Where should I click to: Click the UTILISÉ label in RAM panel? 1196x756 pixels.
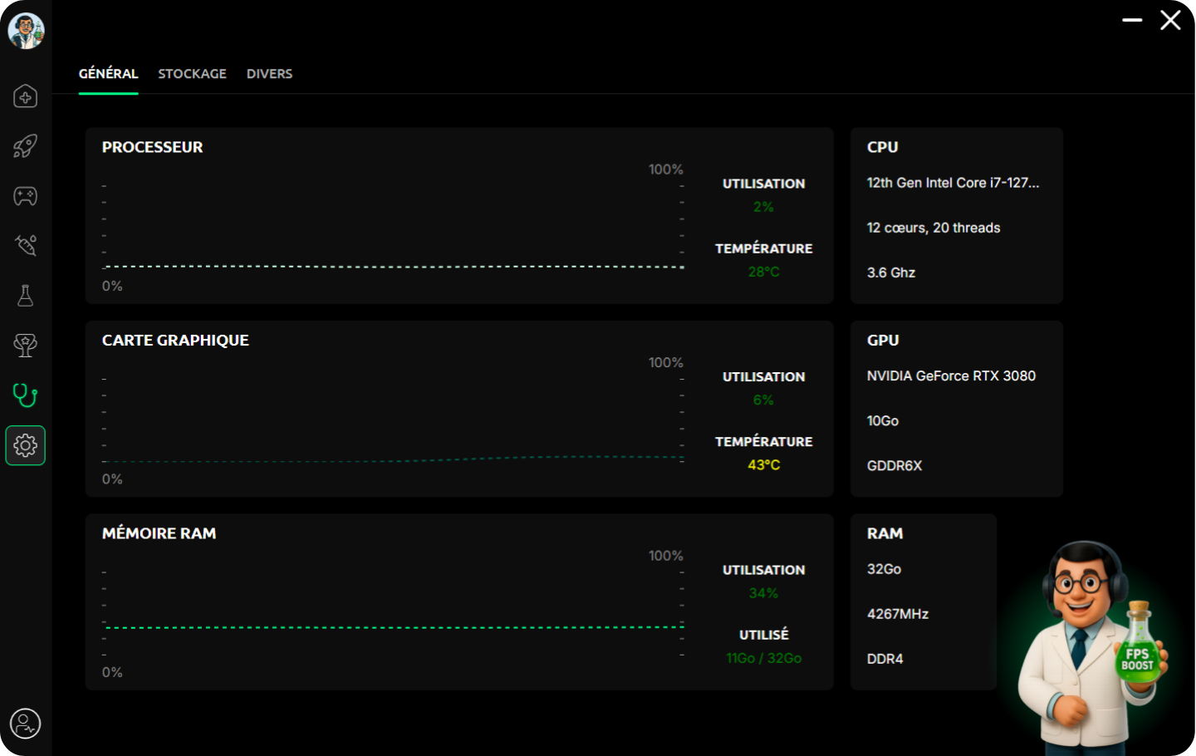point(763,635)
